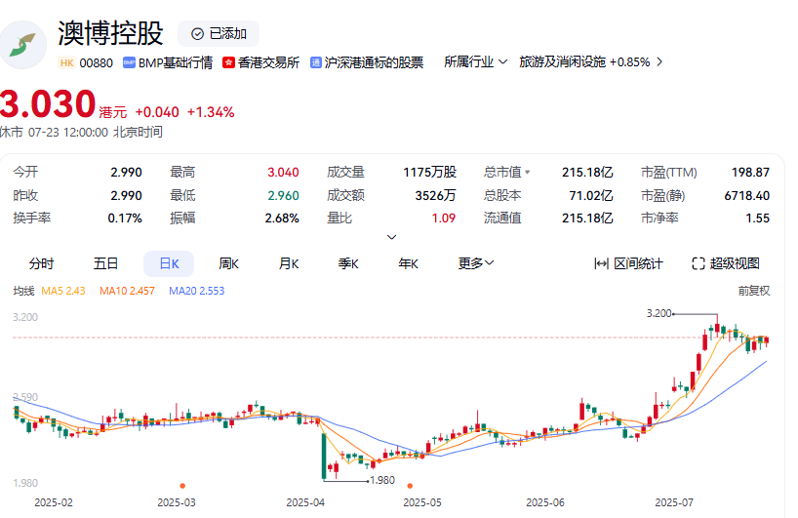
Task: Click the 香港交易所 red flag icon
Action: [228, 62]
